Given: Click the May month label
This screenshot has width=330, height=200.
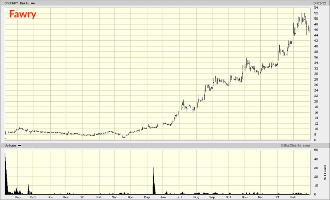Looking at the screenshot, I should pos(147,197).
